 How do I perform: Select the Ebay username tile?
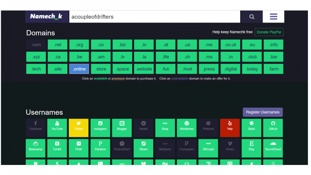[165, 128]
